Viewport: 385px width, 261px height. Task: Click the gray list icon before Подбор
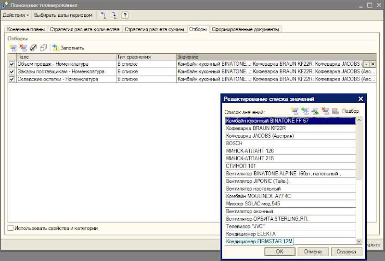point(335,111)
